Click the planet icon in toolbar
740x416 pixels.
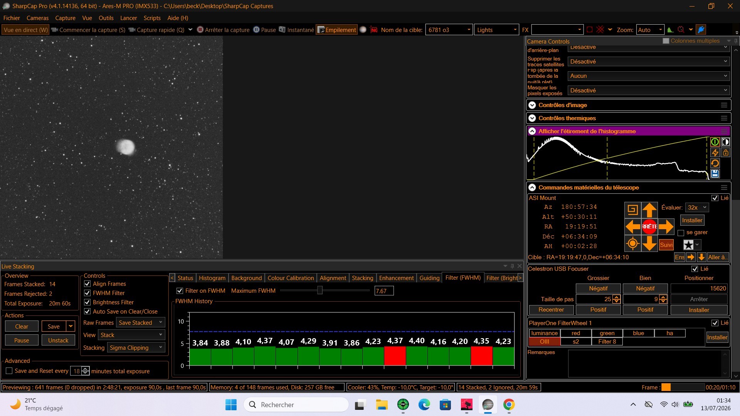tap(363, 30)
